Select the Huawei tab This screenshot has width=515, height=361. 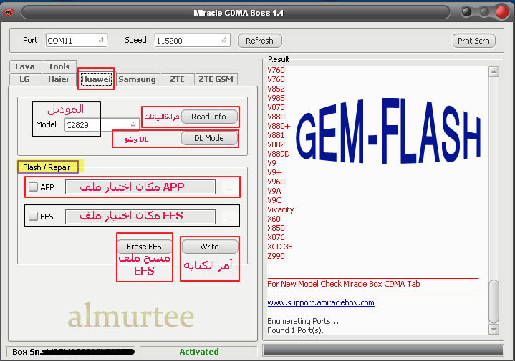coord(96,79)
